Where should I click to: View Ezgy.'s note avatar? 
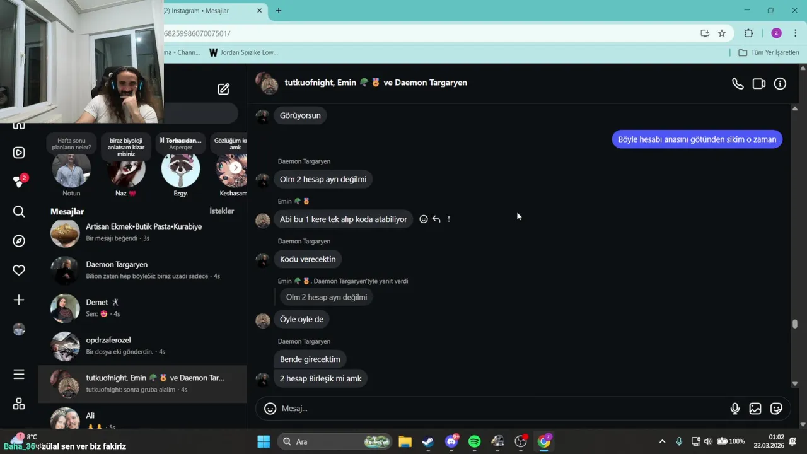[x=181, y=168]
